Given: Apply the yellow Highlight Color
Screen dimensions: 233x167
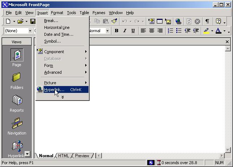Looking at the screenshot, I should [x=206, y=31].
